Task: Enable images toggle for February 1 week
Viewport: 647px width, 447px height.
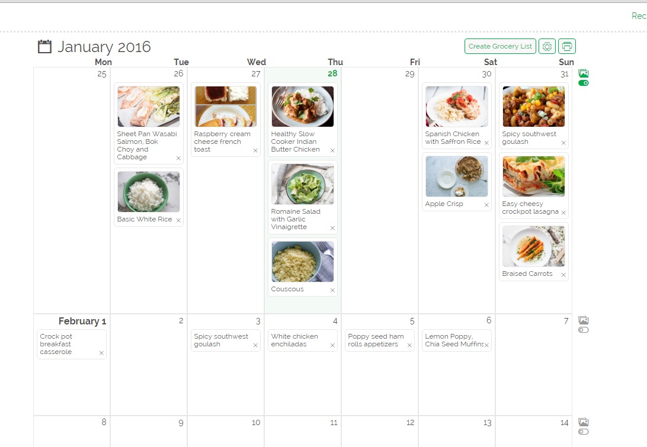Action: (584, 330)
